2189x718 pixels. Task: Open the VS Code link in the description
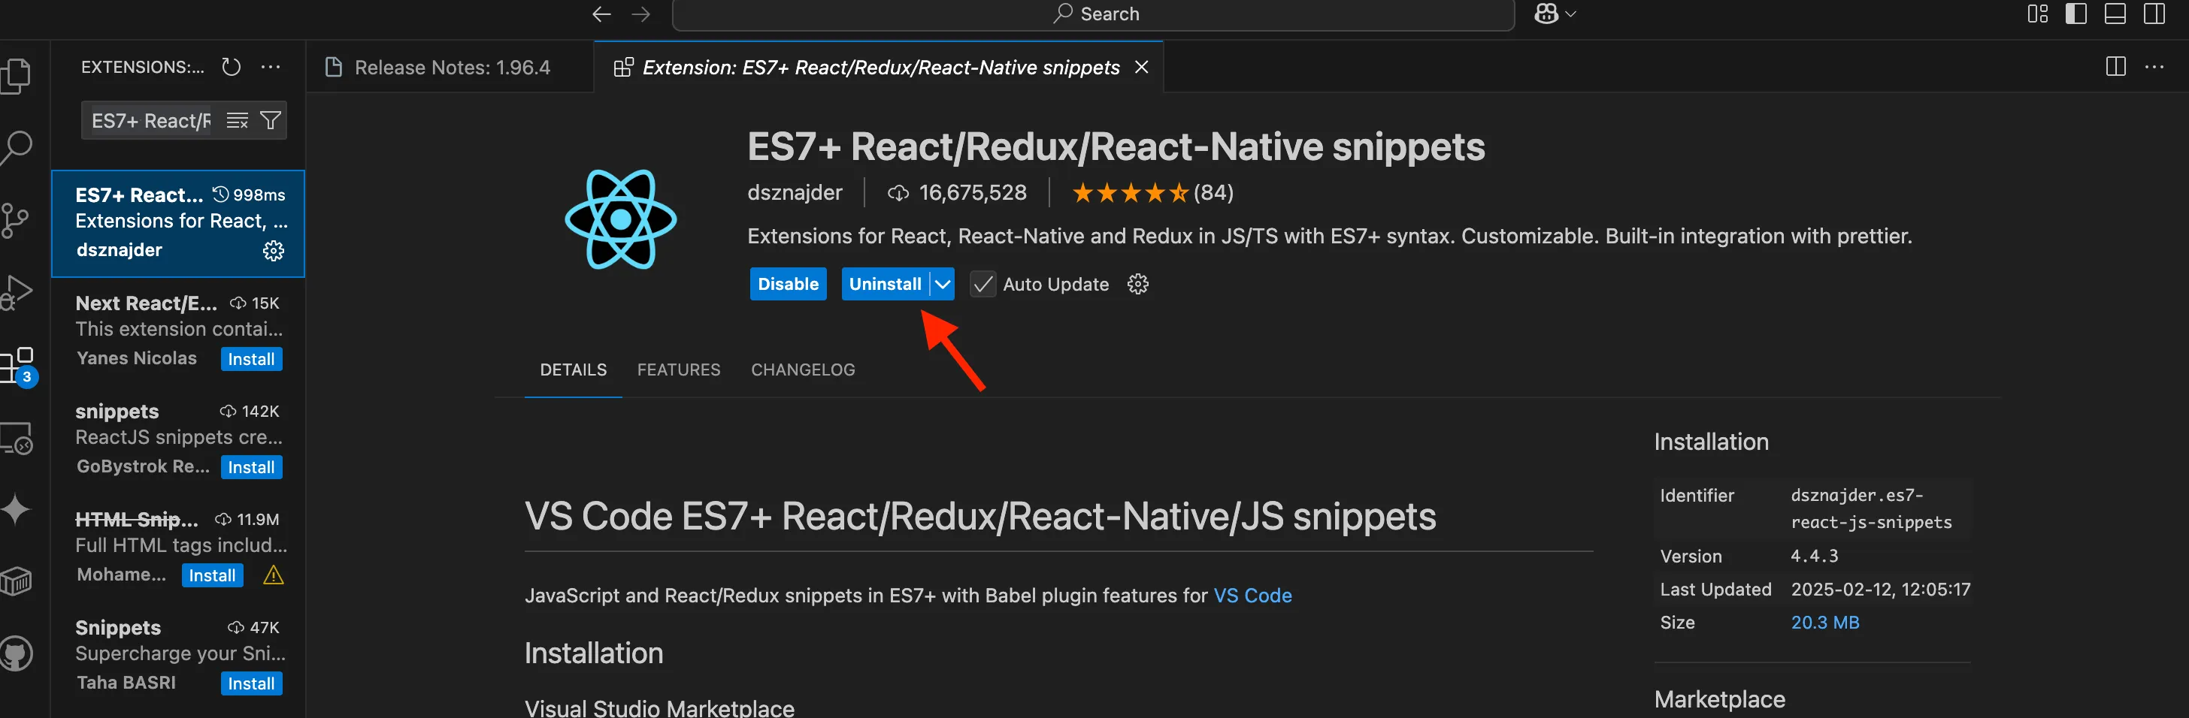pos(1253,595)
